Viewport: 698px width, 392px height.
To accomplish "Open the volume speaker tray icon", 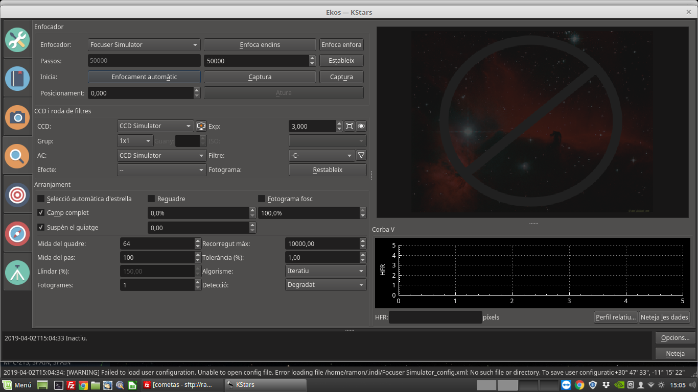I will tap(692, 385).
